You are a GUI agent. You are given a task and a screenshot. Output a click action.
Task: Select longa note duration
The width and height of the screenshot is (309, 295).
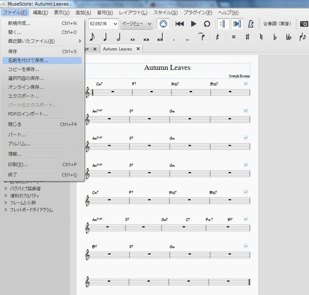[160, 37]
